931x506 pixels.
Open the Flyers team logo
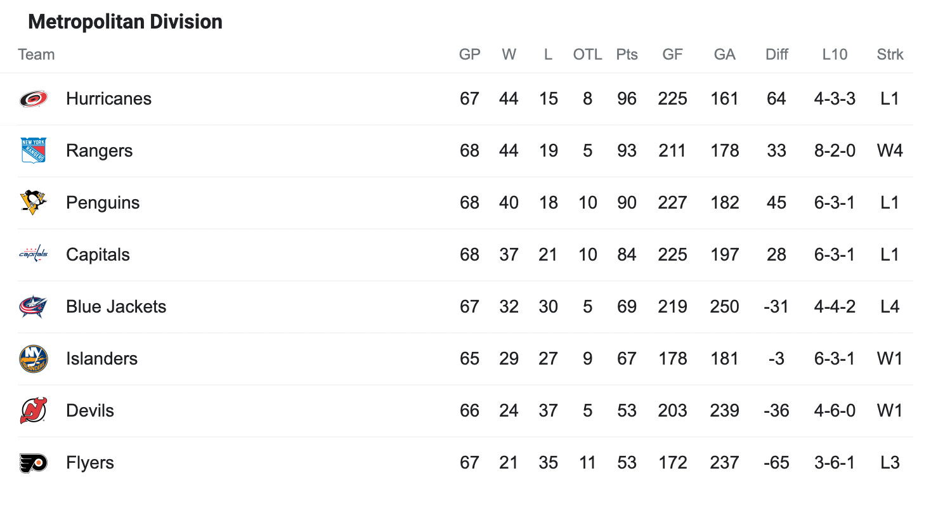click(x=33, y=463)
